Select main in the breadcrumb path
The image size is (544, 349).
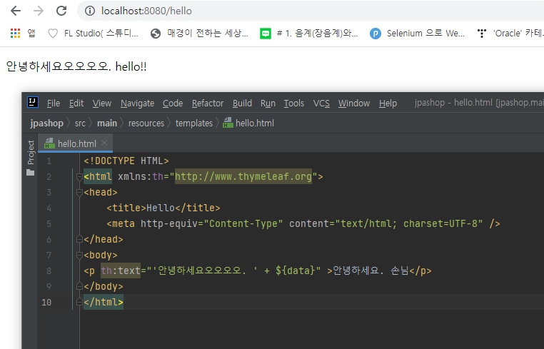pyautogui.click(x=107, y=123)
